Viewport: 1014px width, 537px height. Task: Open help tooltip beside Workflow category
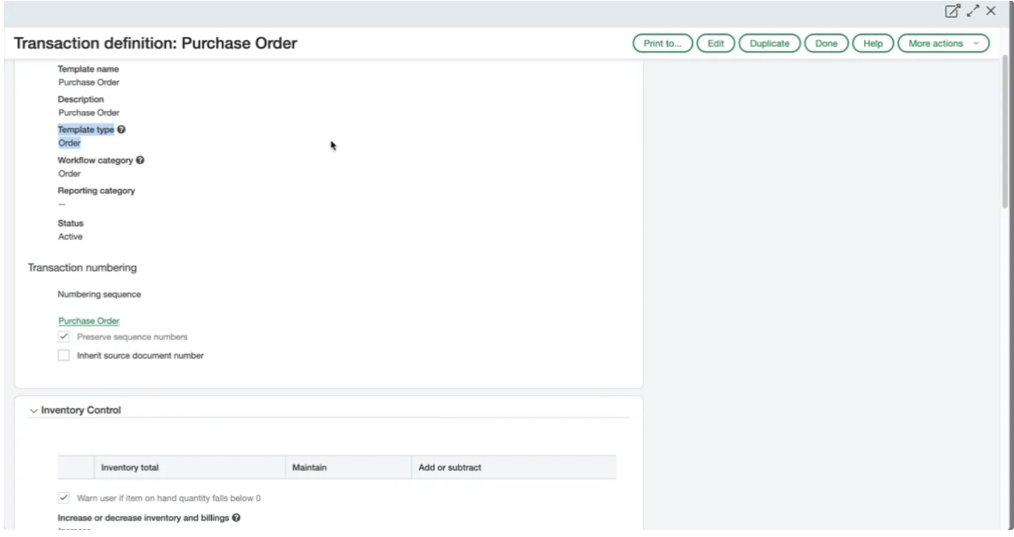(x=140, y=161)
